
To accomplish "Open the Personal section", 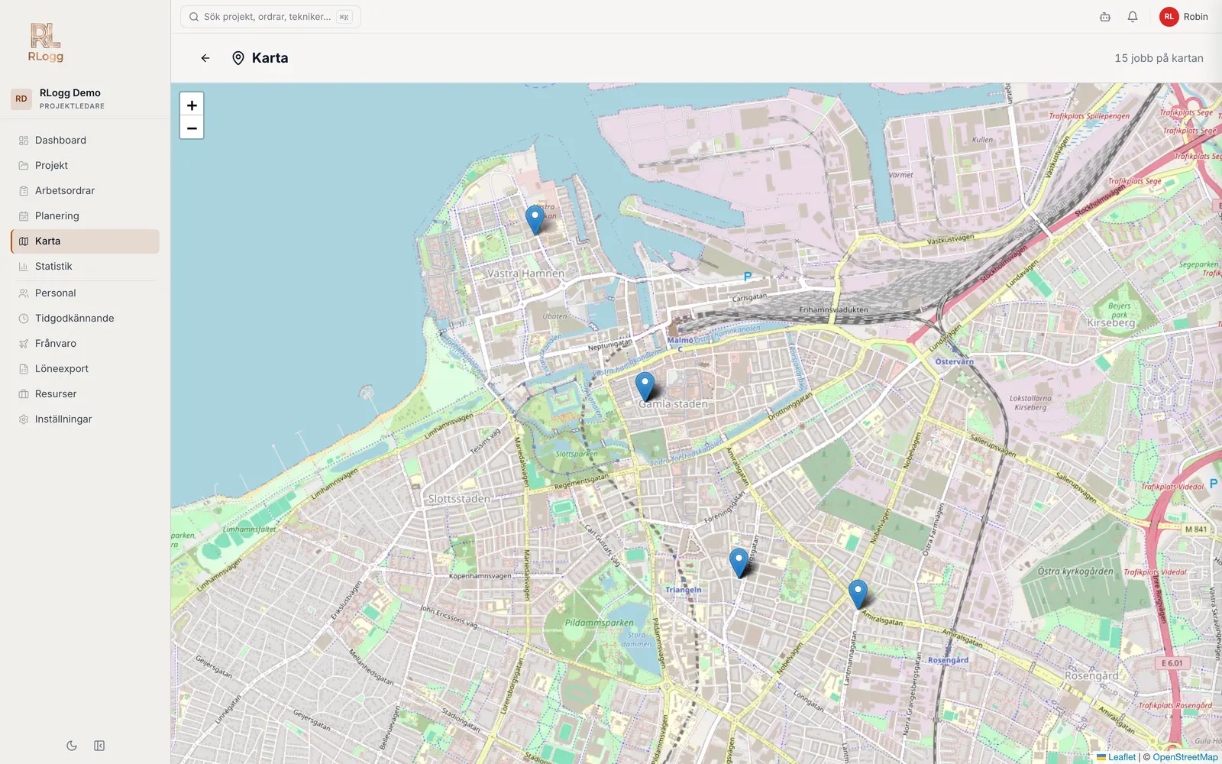I will (85, 293).
